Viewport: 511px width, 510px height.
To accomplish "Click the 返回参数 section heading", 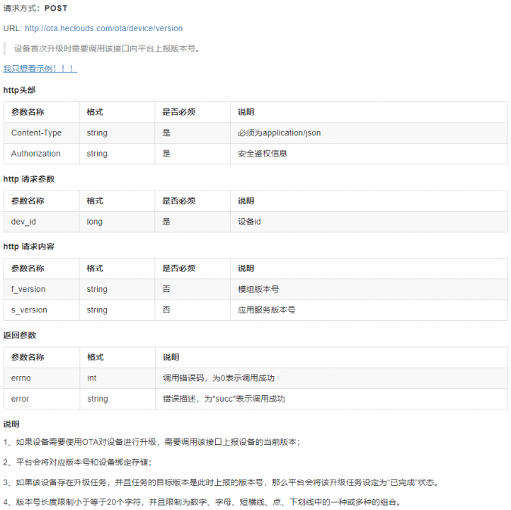I will tap(20, 336).
